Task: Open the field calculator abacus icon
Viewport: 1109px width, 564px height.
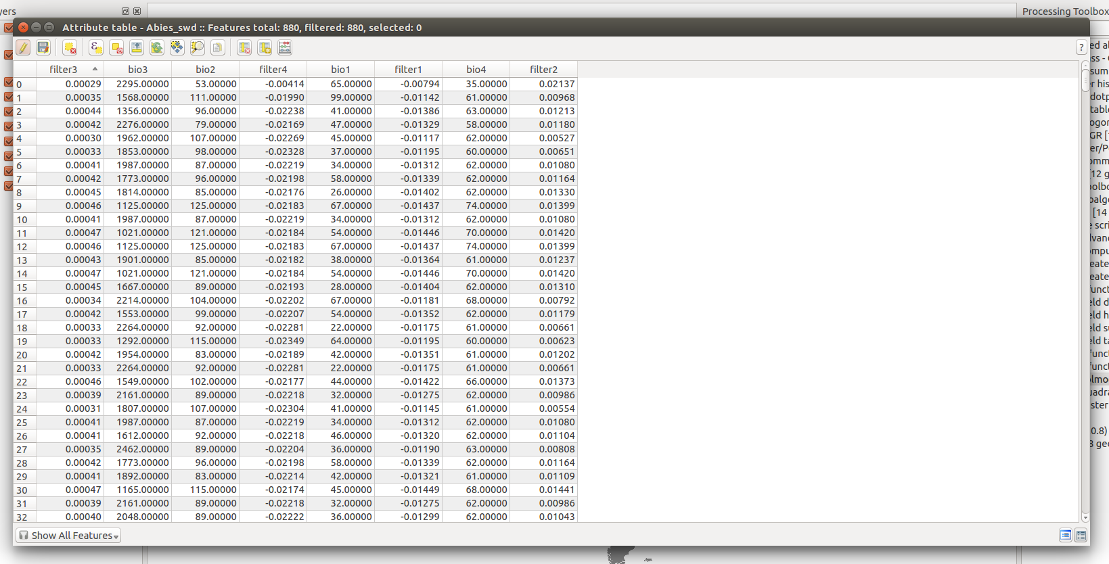Action: 285,47
